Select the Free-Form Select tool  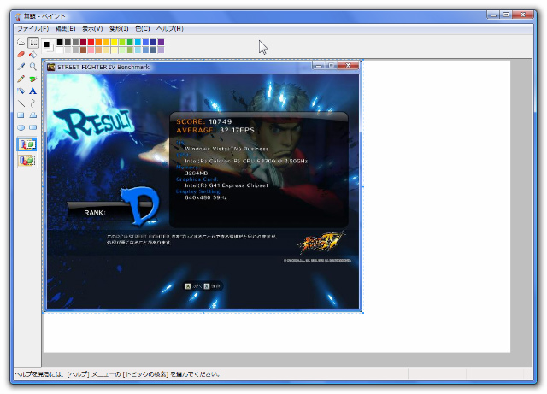[x=21, y=43]
